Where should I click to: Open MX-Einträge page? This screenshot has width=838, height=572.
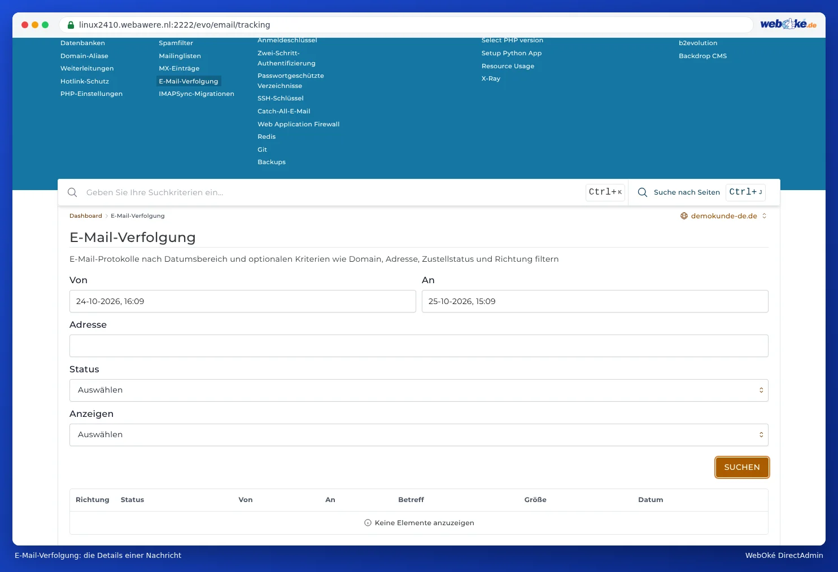coord(179,68)
